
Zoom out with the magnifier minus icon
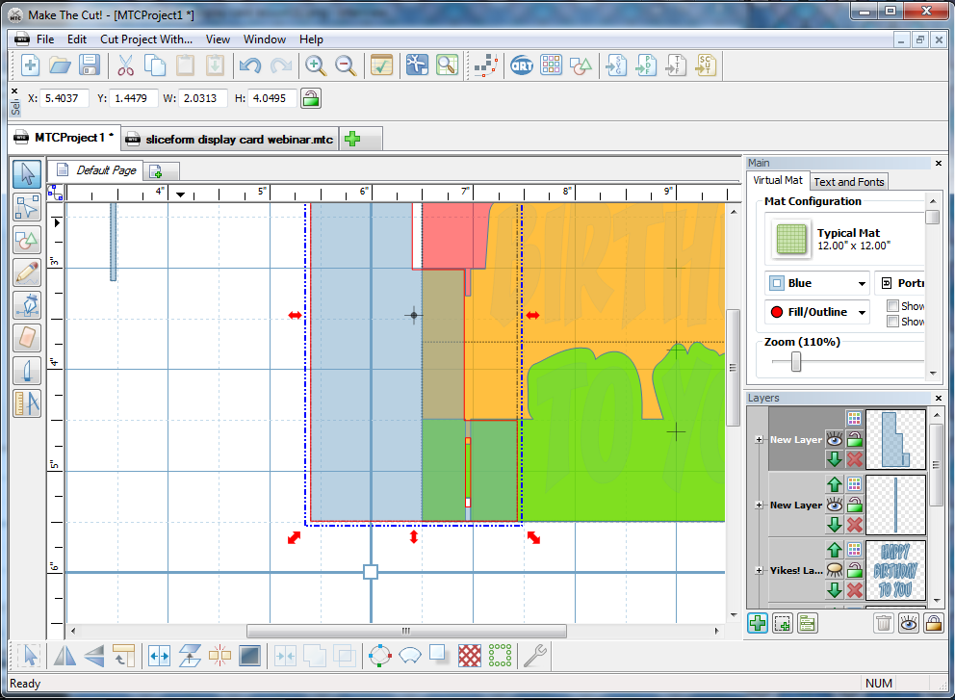click(x=346, y=65)
